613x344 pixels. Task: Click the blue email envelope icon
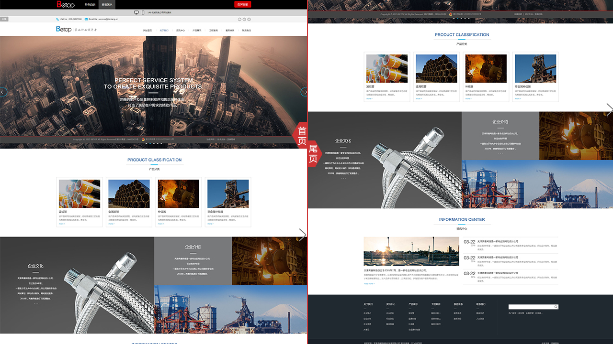[x=87, y=19]
